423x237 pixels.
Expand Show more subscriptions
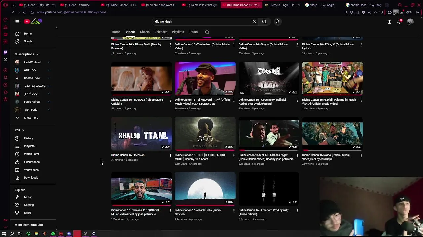pyautogui.click(x=32, y=118)
